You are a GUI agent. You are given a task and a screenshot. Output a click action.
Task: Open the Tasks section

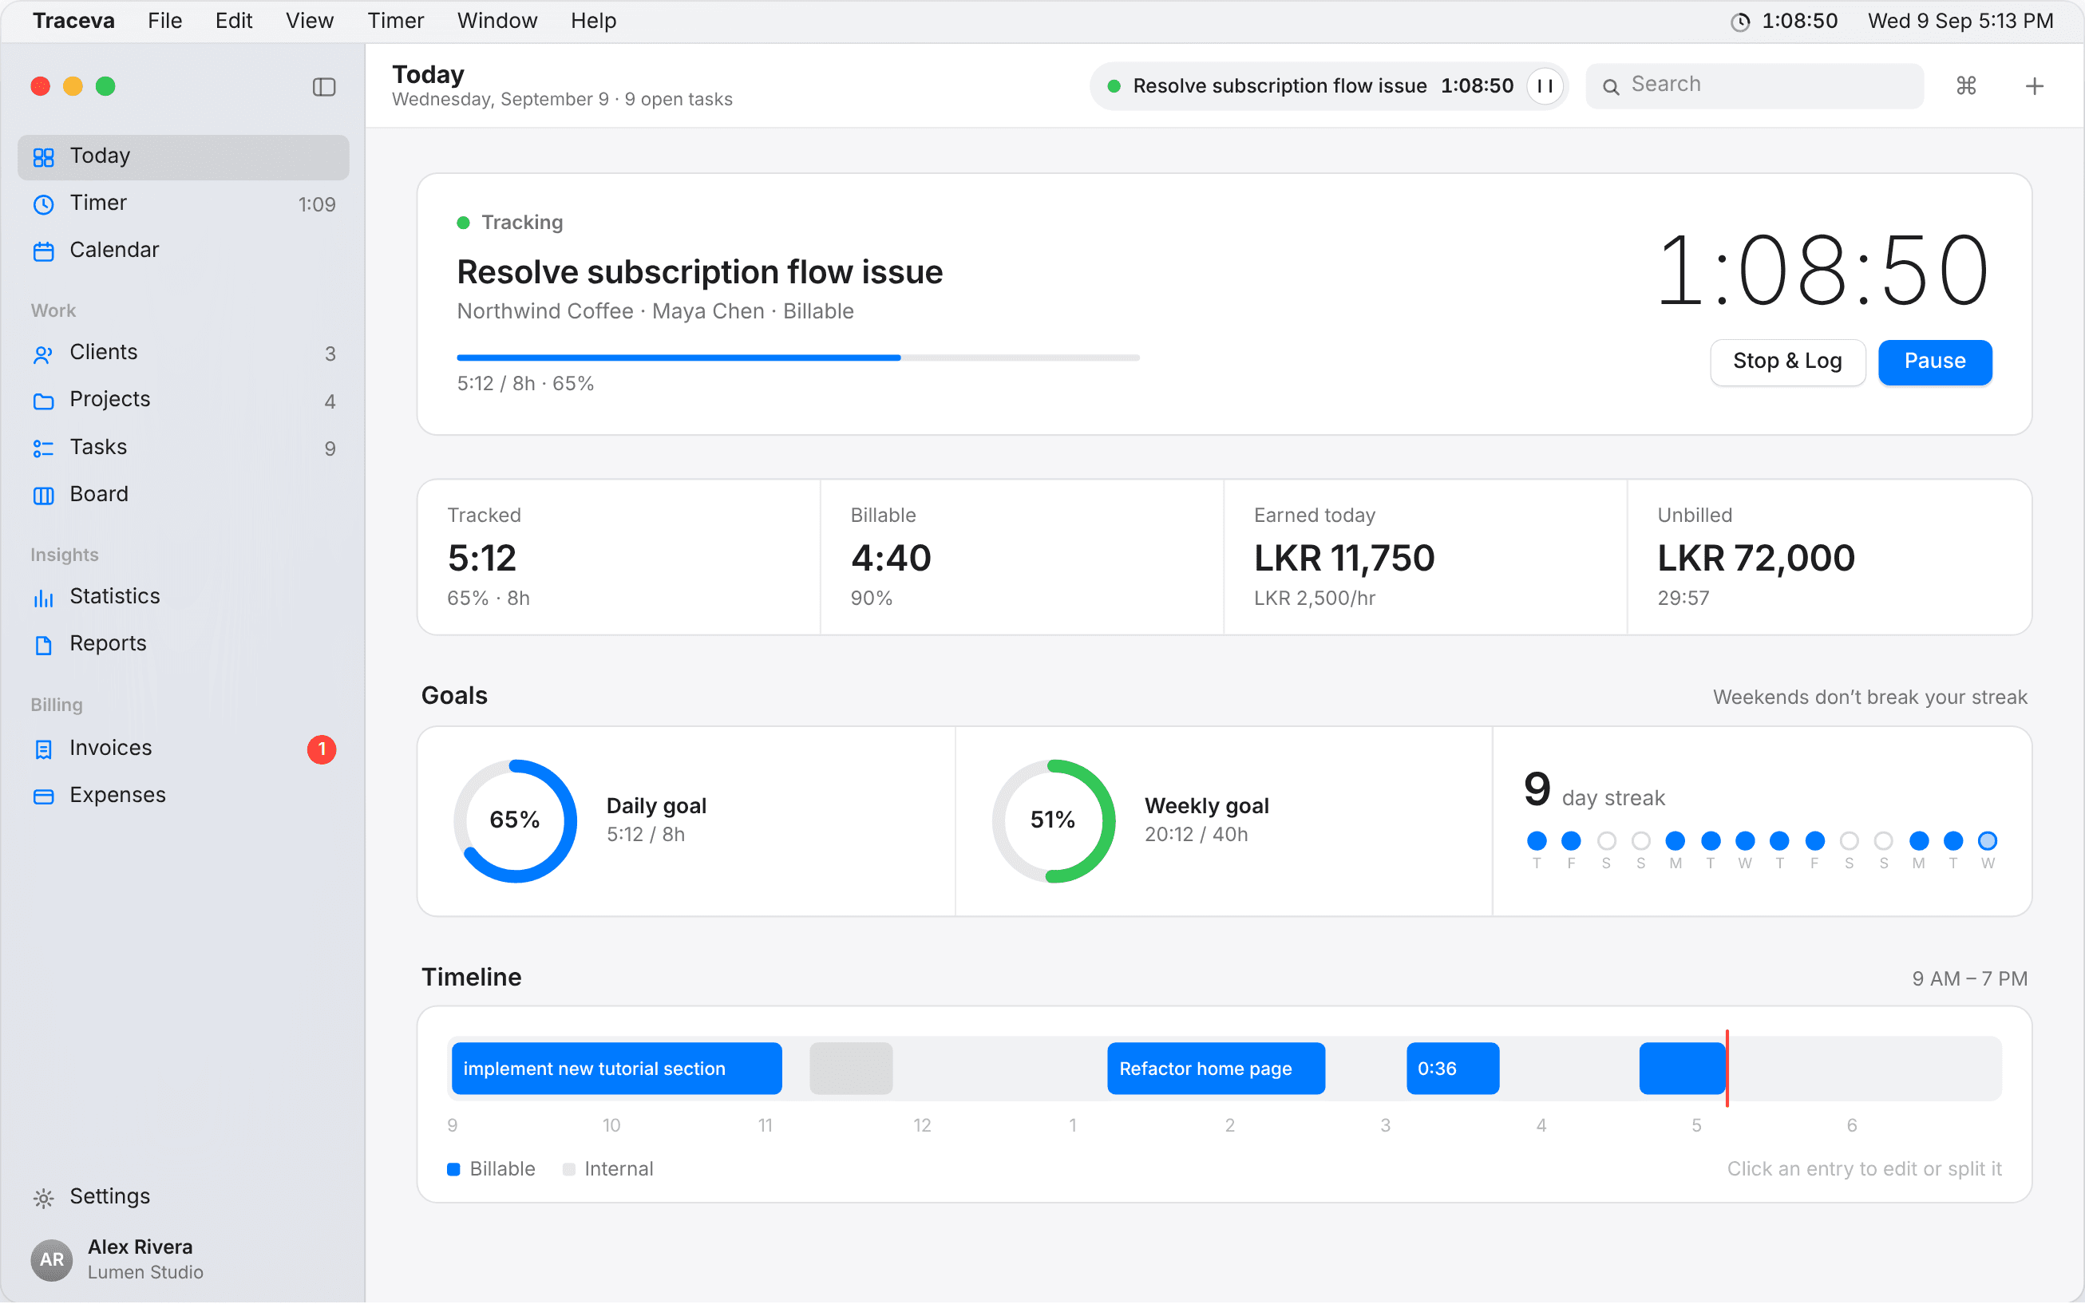183,448
